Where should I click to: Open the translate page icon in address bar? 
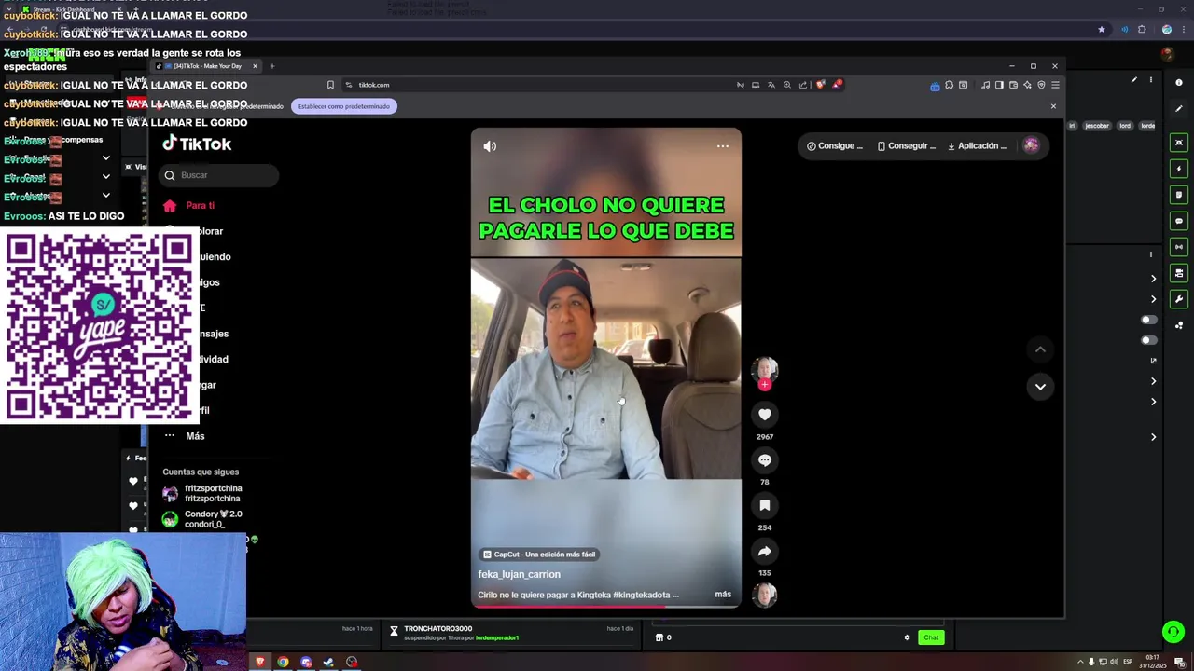(x=771, y=85)
